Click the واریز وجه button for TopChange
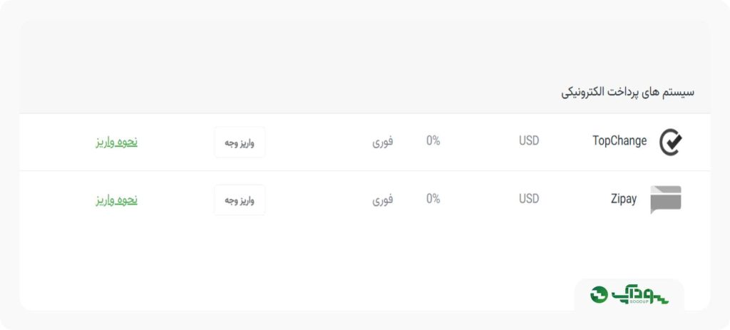The width and height of the screenshot is (730, 330). 240,143
